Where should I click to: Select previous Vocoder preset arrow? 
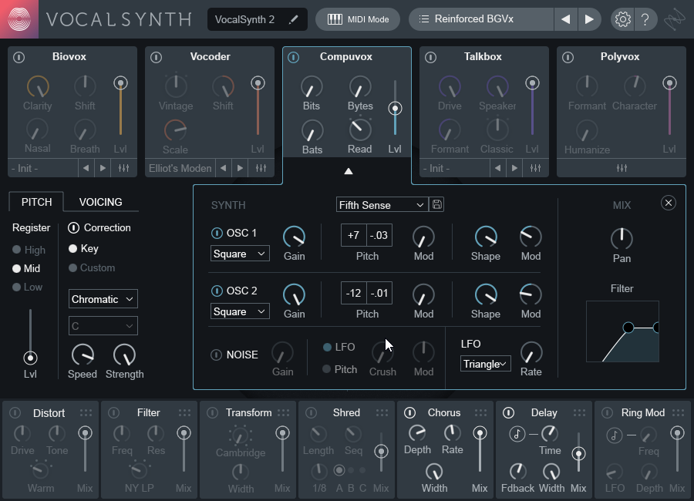[x=223, y=168]
